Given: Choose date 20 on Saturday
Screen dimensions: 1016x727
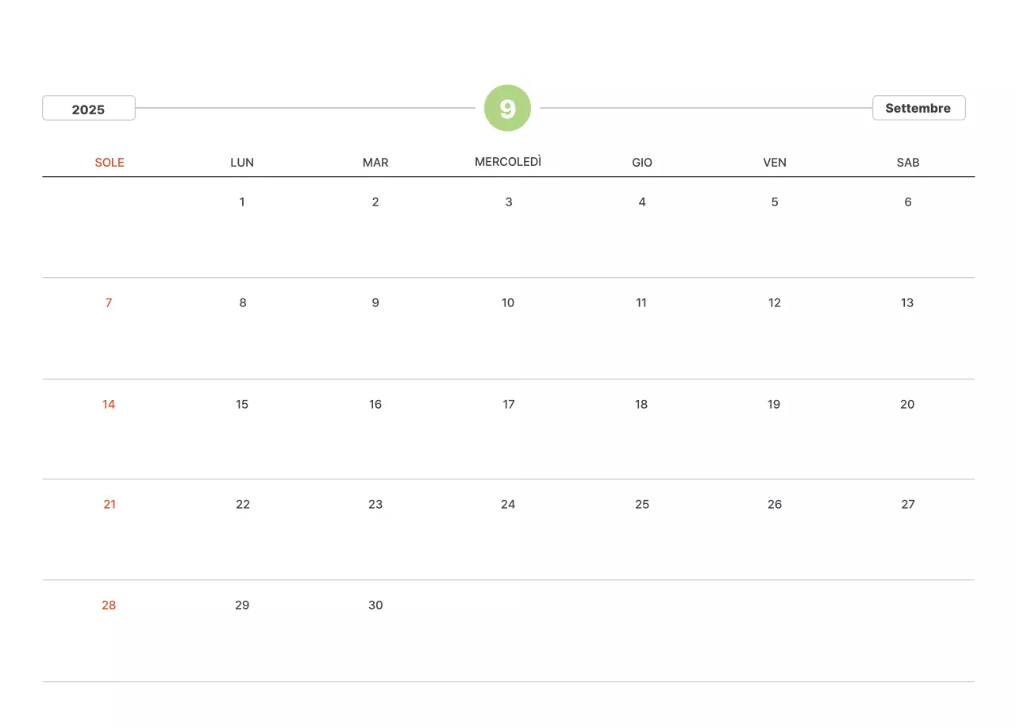Looking at the screenshot, I should click(x=907, y=404).
